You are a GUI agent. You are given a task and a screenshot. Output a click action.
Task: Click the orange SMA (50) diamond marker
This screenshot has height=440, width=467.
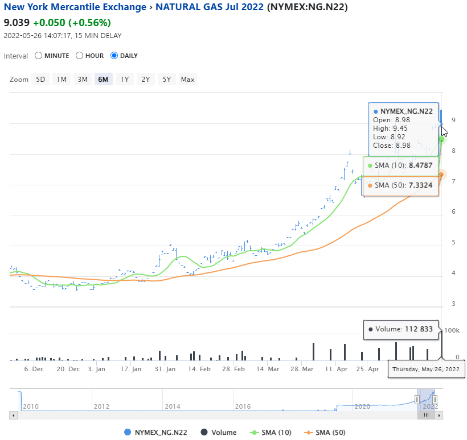(442, 175)
